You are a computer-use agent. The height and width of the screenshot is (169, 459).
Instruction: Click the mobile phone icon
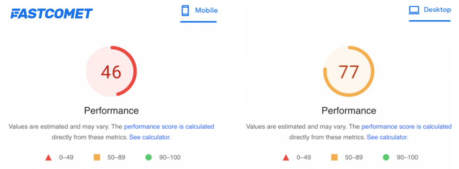[x=185, y=11]
